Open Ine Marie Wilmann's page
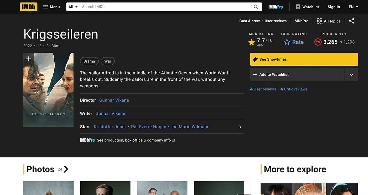 coord(190,127)
